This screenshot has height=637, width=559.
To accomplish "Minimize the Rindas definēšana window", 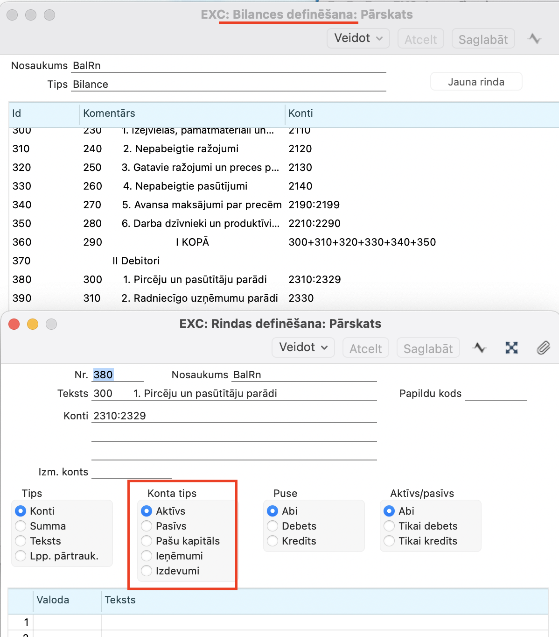I will click(x=33, y=324).
